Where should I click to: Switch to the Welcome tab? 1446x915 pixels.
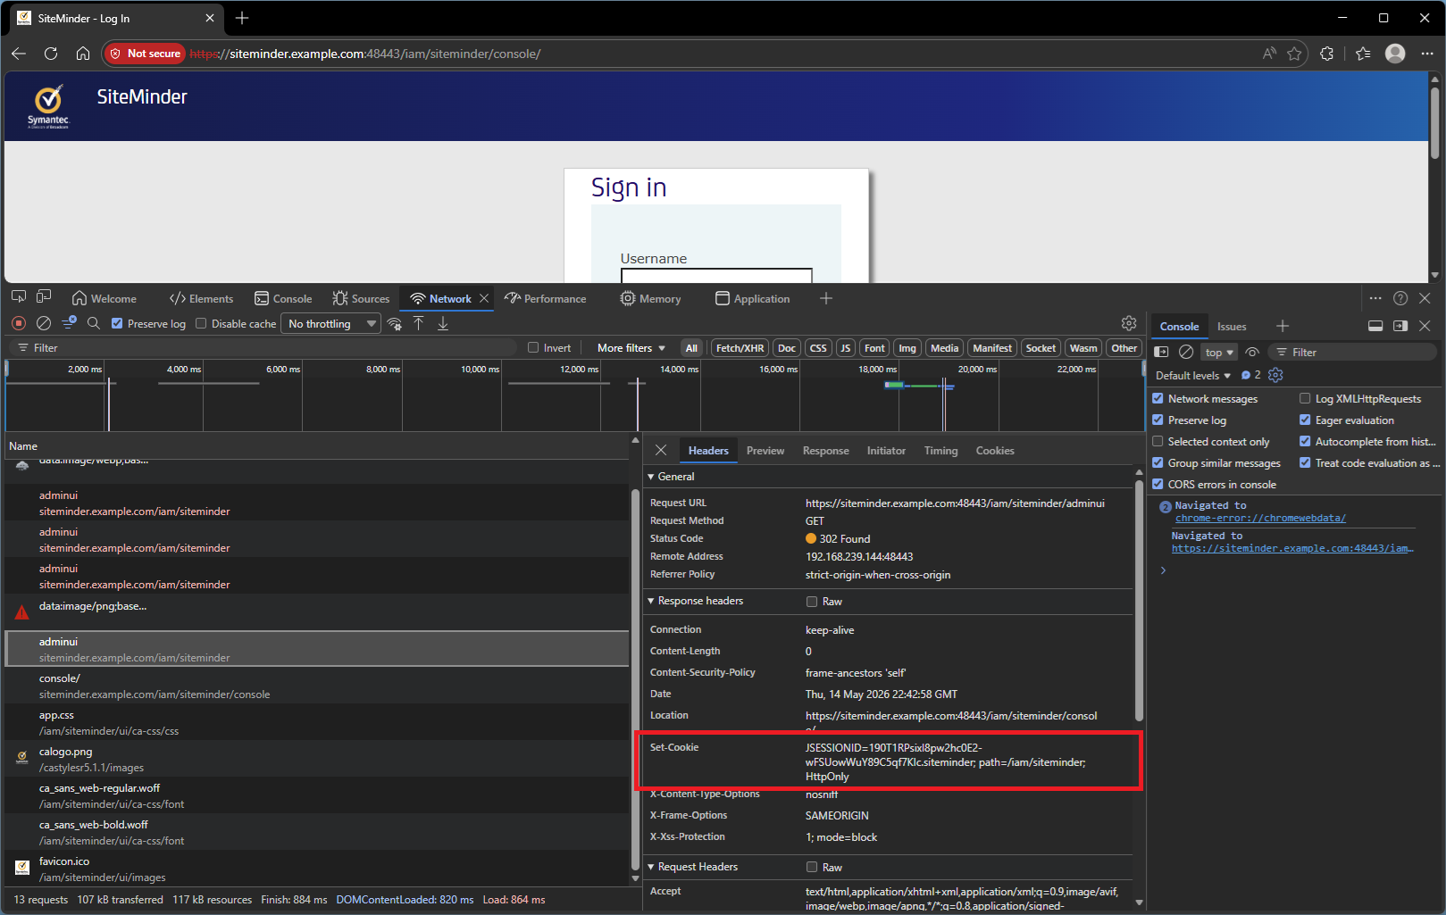tap(104, 299)
